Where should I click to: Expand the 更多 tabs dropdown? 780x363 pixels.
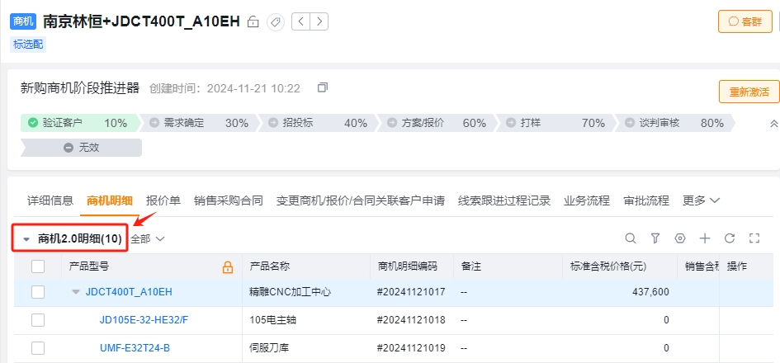(x=701, y=200)
